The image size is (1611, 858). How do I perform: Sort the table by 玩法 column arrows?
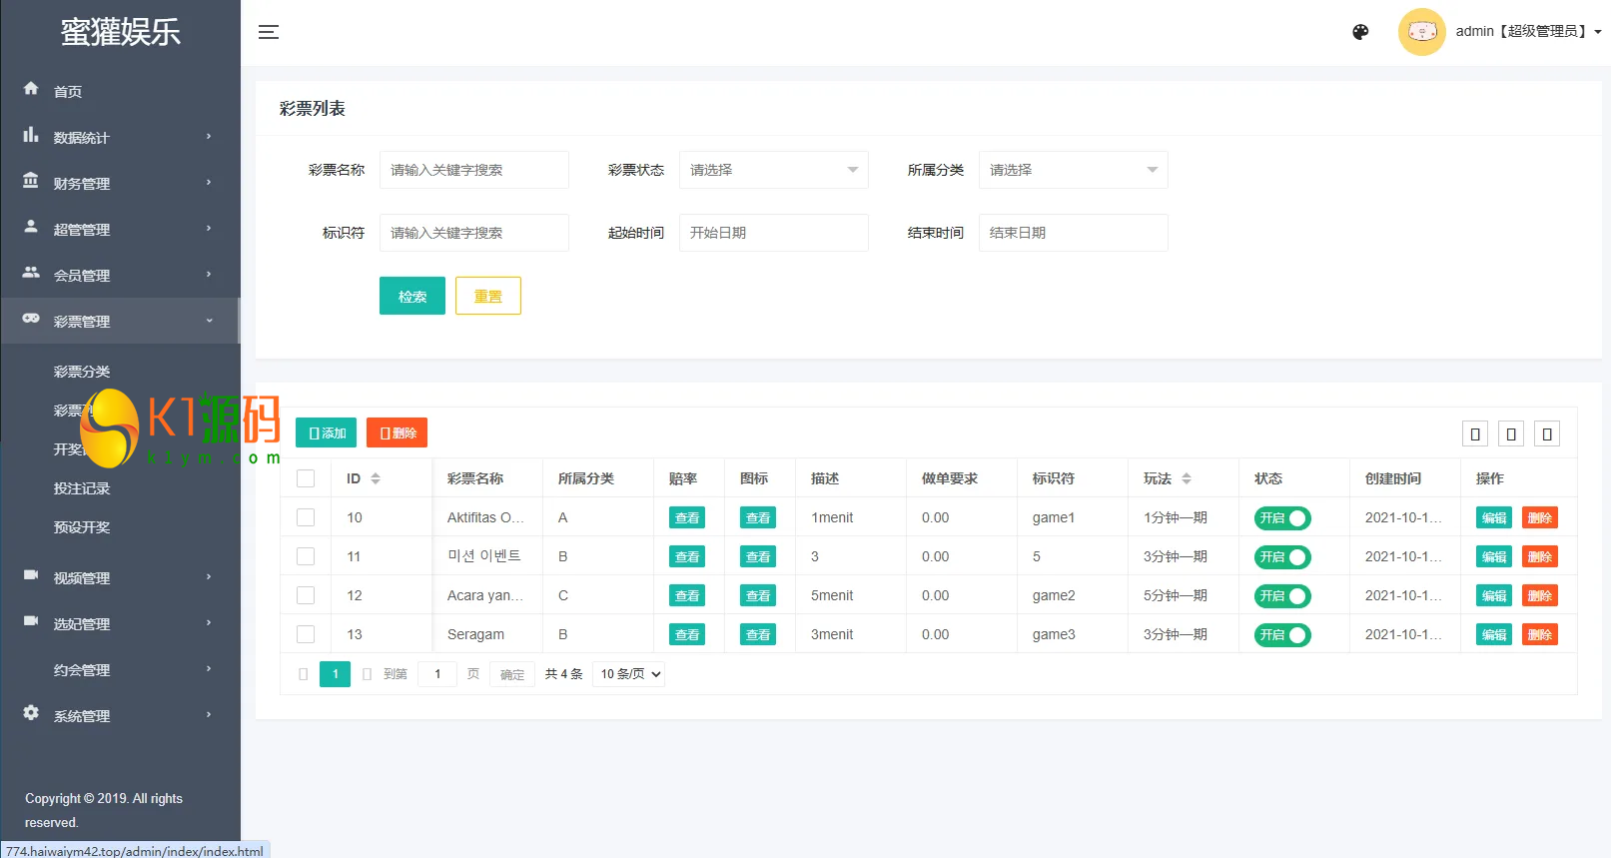coord(1187,478)
